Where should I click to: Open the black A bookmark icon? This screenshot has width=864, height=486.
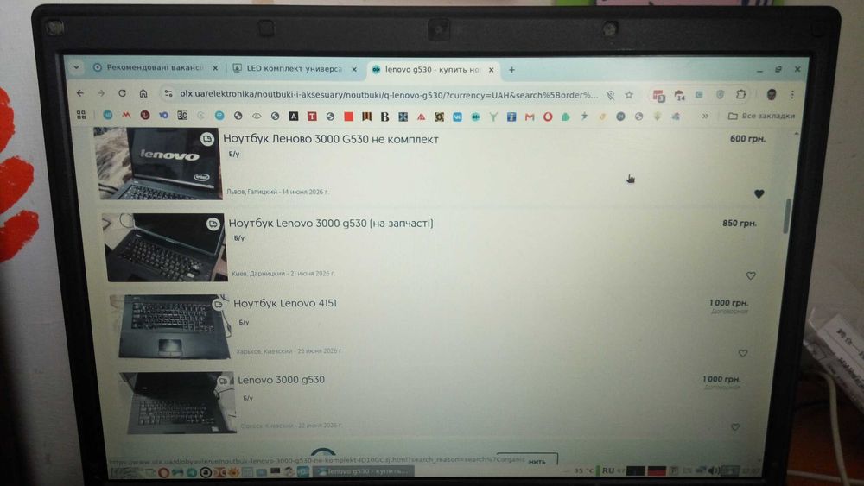[294, 117]
